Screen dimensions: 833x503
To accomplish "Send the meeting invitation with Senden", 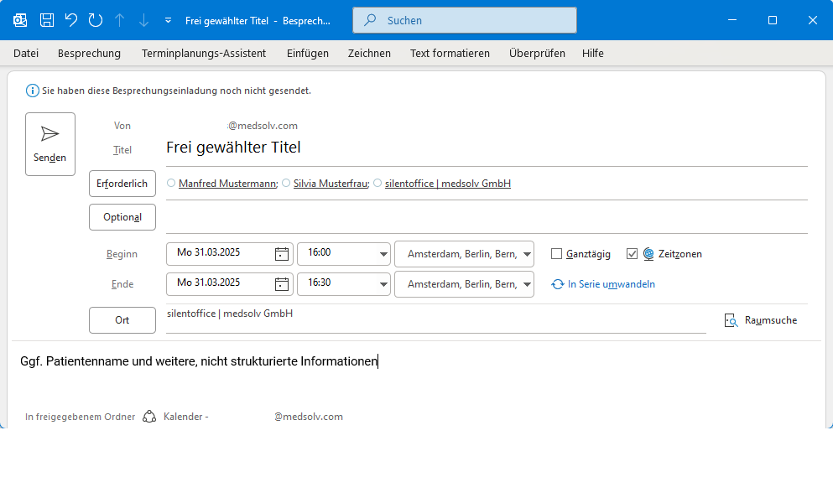I will point(50,144).
